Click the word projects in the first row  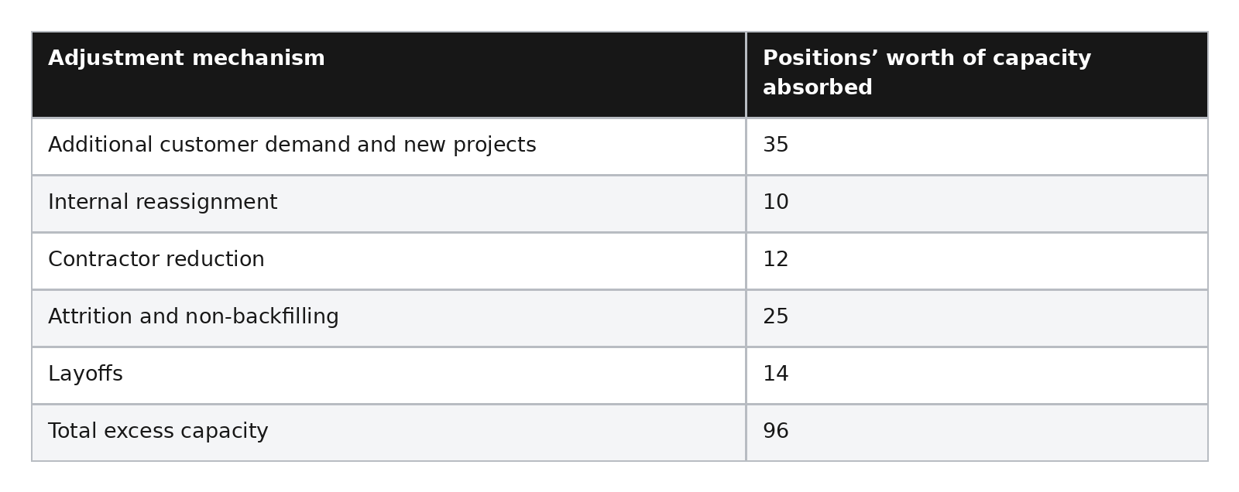coord(495,146)
